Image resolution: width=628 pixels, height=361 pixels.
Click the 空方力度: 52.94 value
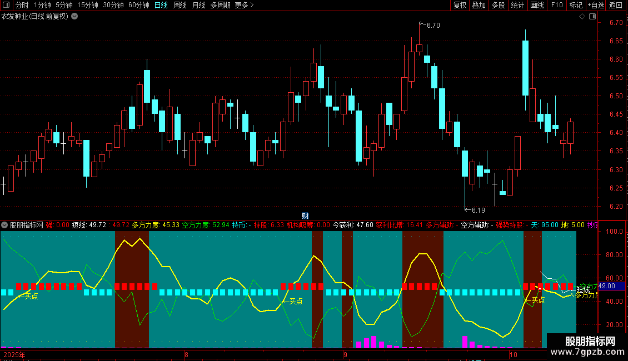pyautogui.click(x=206, y=225)
